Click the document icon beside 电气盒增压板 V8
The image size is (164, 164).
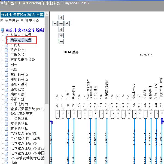6,134
